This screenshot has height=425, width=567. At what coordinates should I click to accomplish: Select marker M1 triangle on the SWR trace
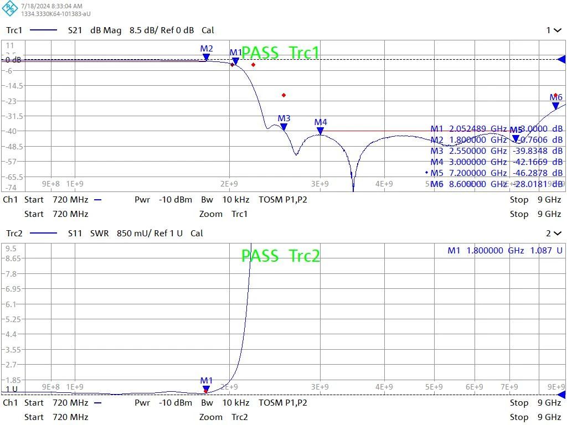click(206, 388)
